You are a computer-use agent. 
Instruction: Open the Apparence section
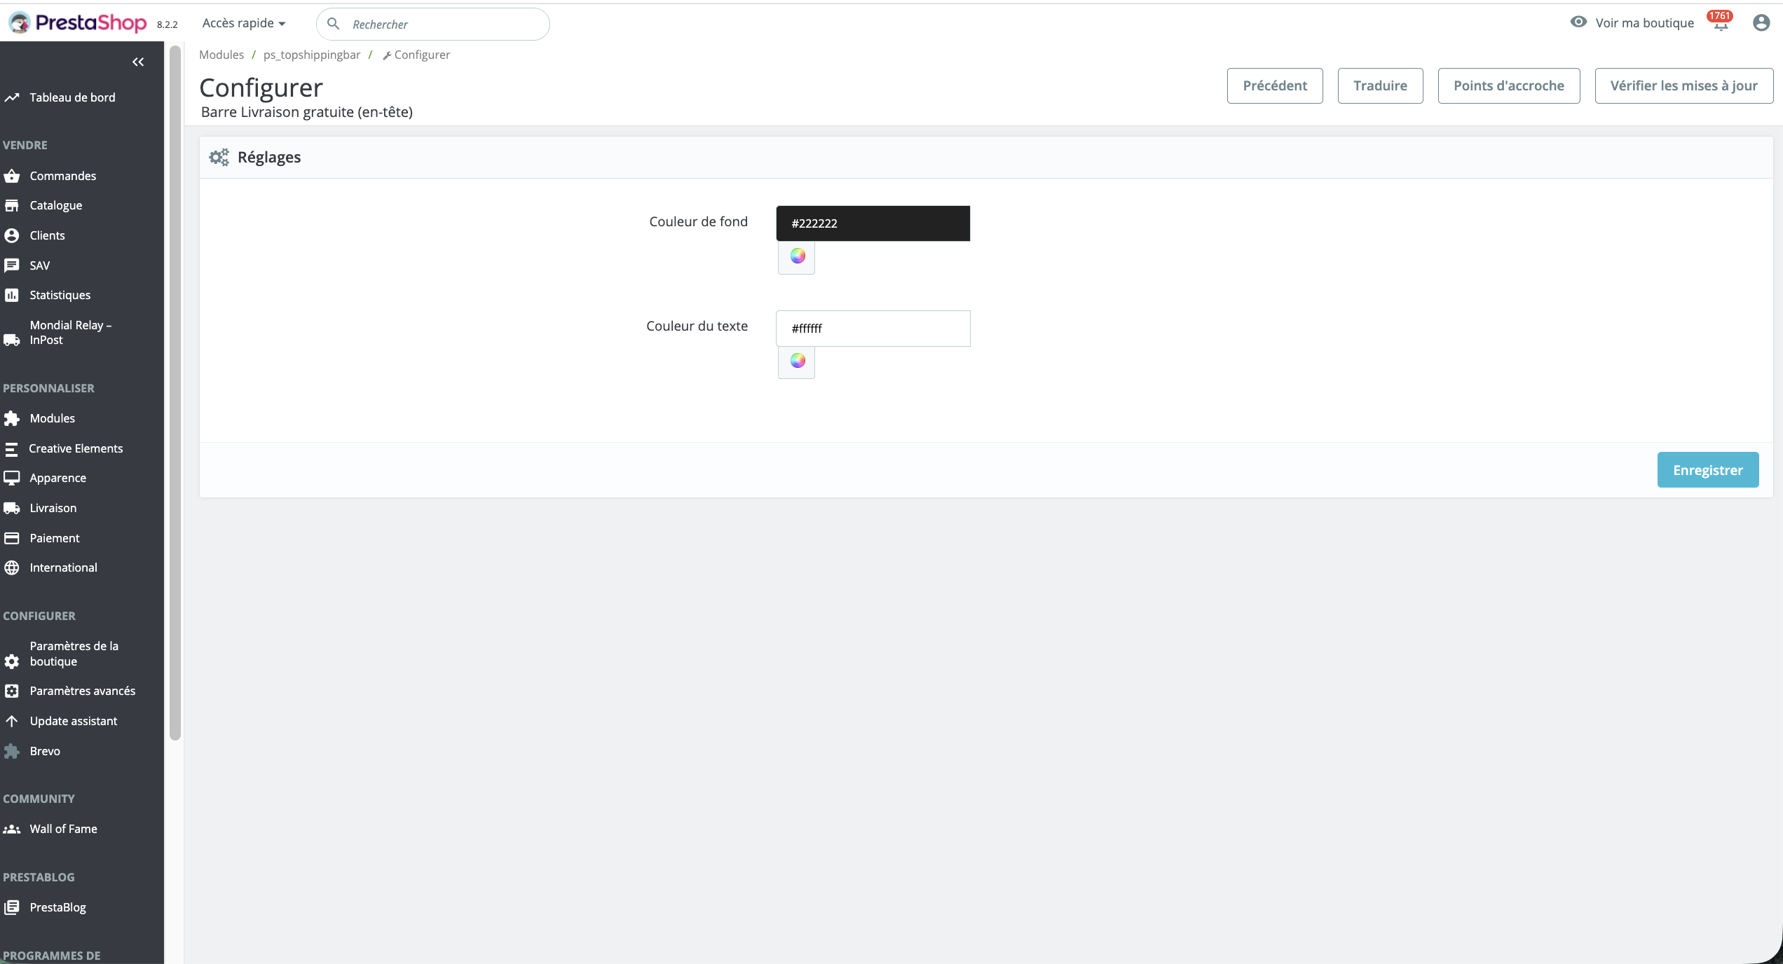click(x=57, y=478)
